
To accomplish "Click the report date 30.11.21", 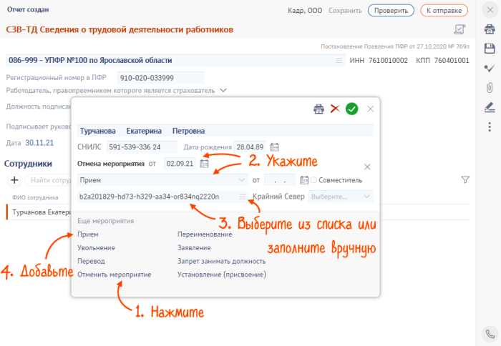I will [39, 143].
